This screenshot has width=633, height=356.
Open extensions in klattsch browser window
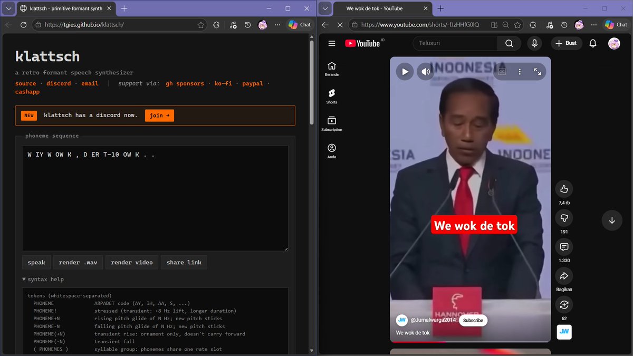(216, 25)
